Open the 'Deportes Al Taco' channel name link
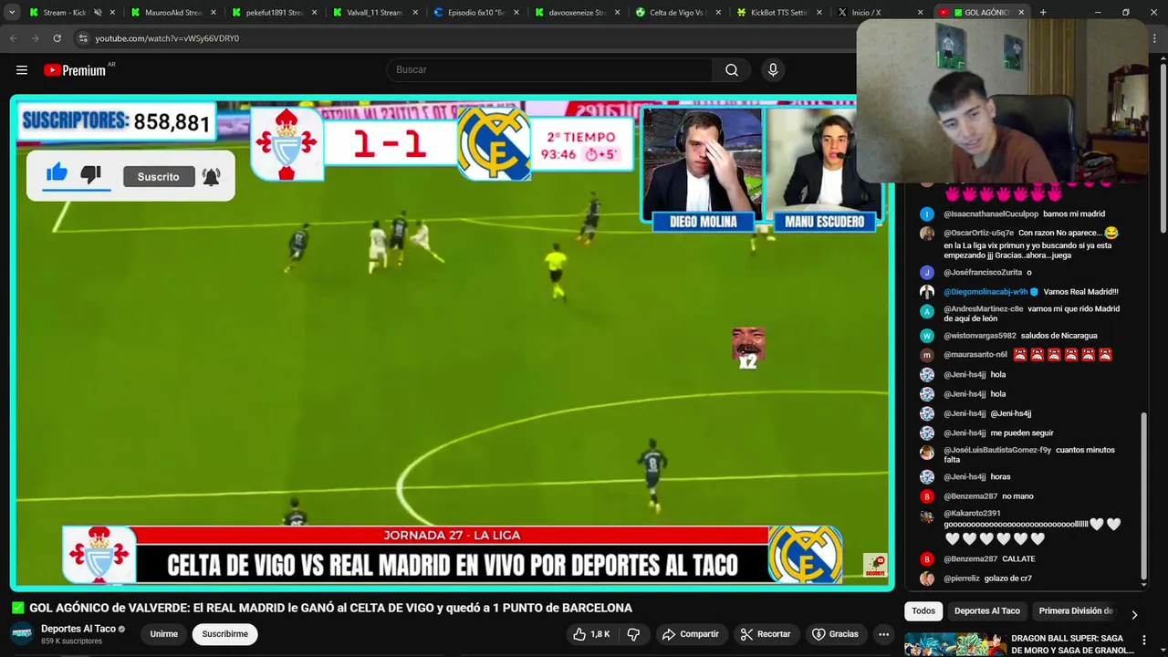This screenshot has width=1168, height=657. pos(78,629)
